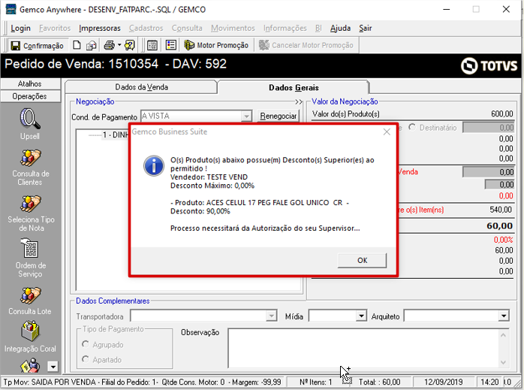Click the calendar grid toolbar icon
The image size is (524, 390).
(x=152, y=45)
